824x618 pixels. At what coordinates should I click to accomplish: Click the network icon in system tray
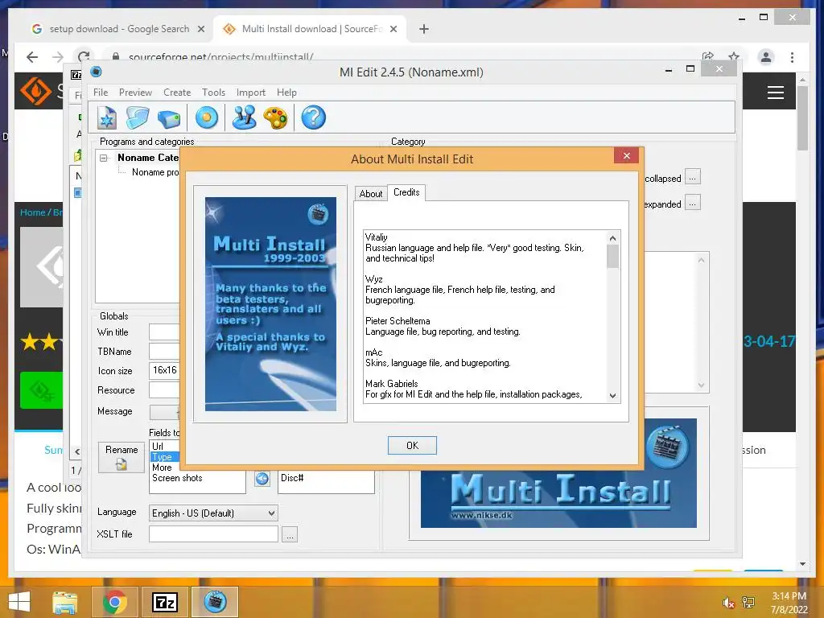pos(748,603)
